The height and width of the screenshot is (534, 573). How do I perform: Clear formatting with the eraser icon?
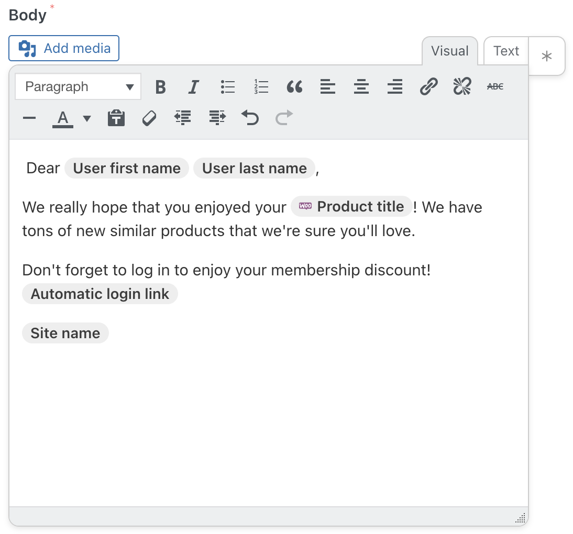pos(149,118)
